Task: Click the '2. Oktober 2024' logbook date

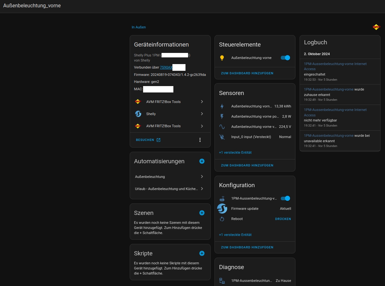Action: coord(317,54)
